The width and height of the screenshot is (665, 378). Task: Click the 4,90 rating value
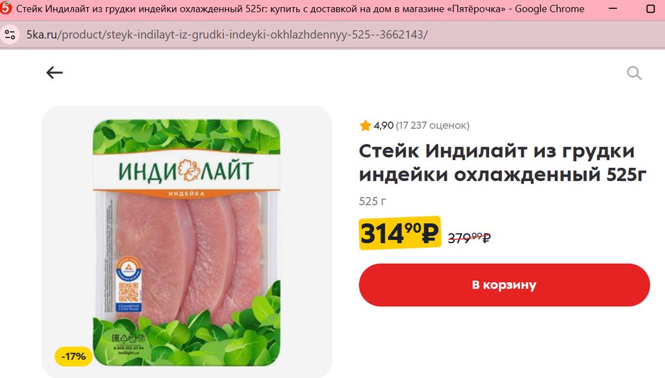pyautogui.click(x=384, y=125)
